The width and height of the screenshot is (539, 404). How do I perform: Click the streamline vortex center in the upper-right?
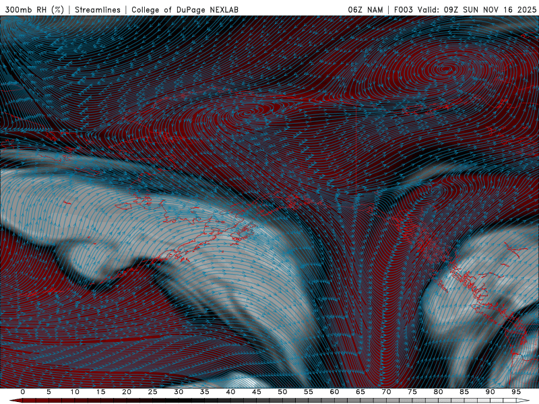(x=446, y=69)
